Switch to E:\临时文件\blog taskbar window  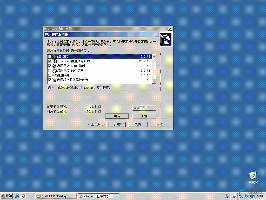pos(56,196)
